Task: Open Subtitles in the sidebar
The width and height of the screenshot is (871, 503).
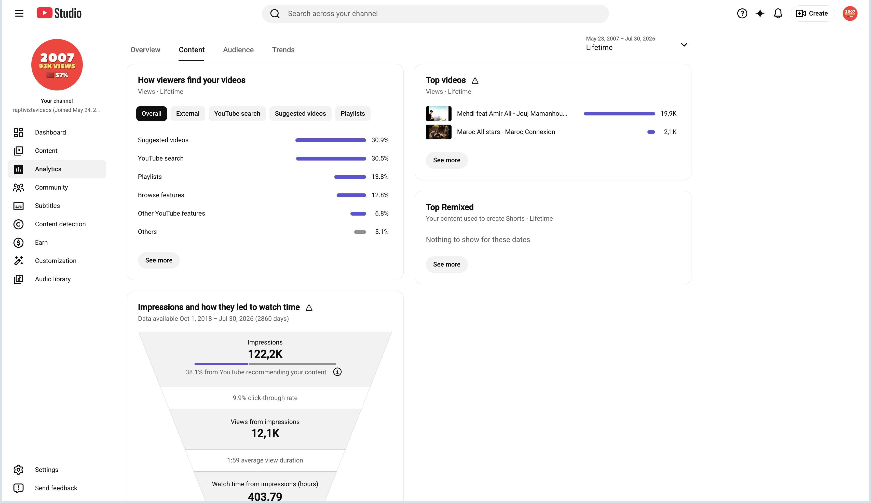Action: point(57,206)
